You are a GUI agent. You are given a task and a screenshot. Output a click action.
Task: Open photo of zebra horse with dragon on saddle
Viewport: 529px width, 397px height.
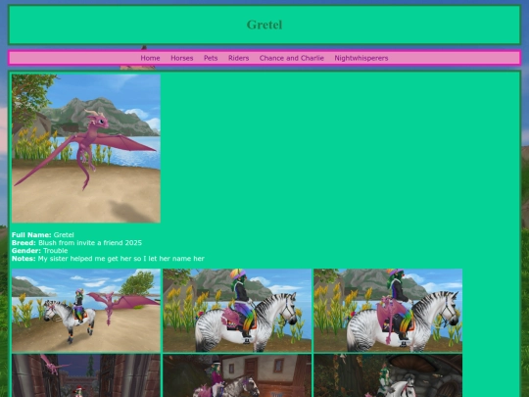237,311
